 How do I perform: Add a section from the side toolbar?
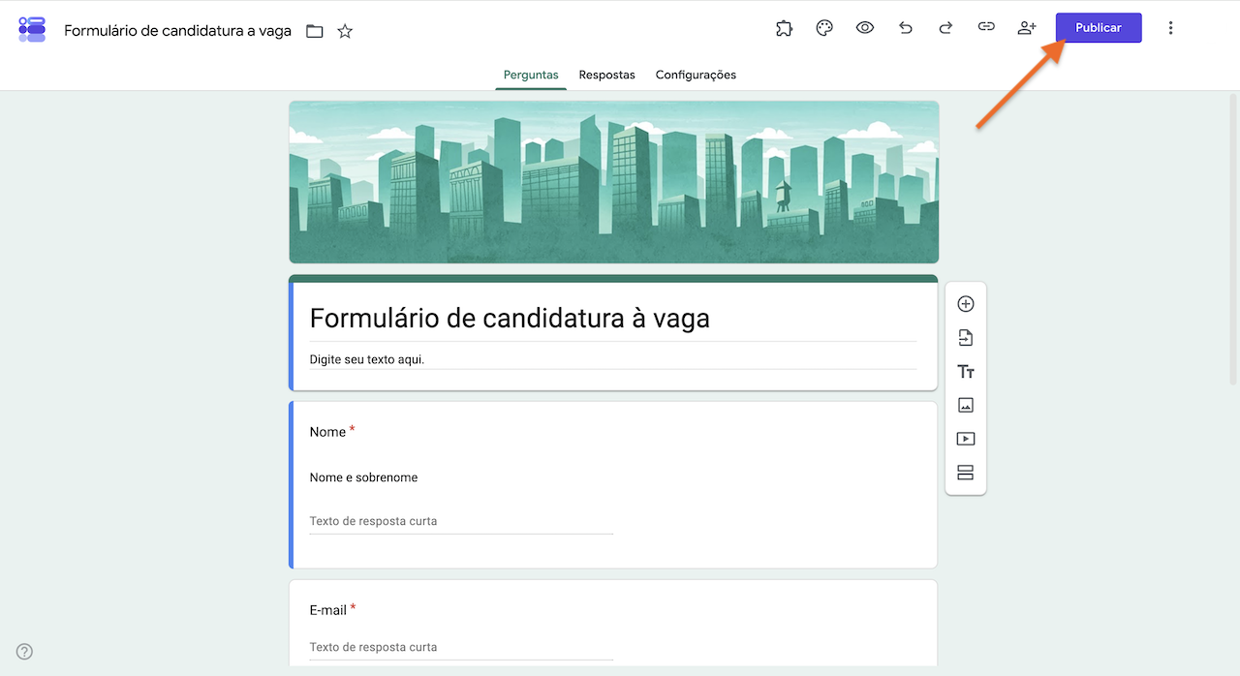coord(965,473)
